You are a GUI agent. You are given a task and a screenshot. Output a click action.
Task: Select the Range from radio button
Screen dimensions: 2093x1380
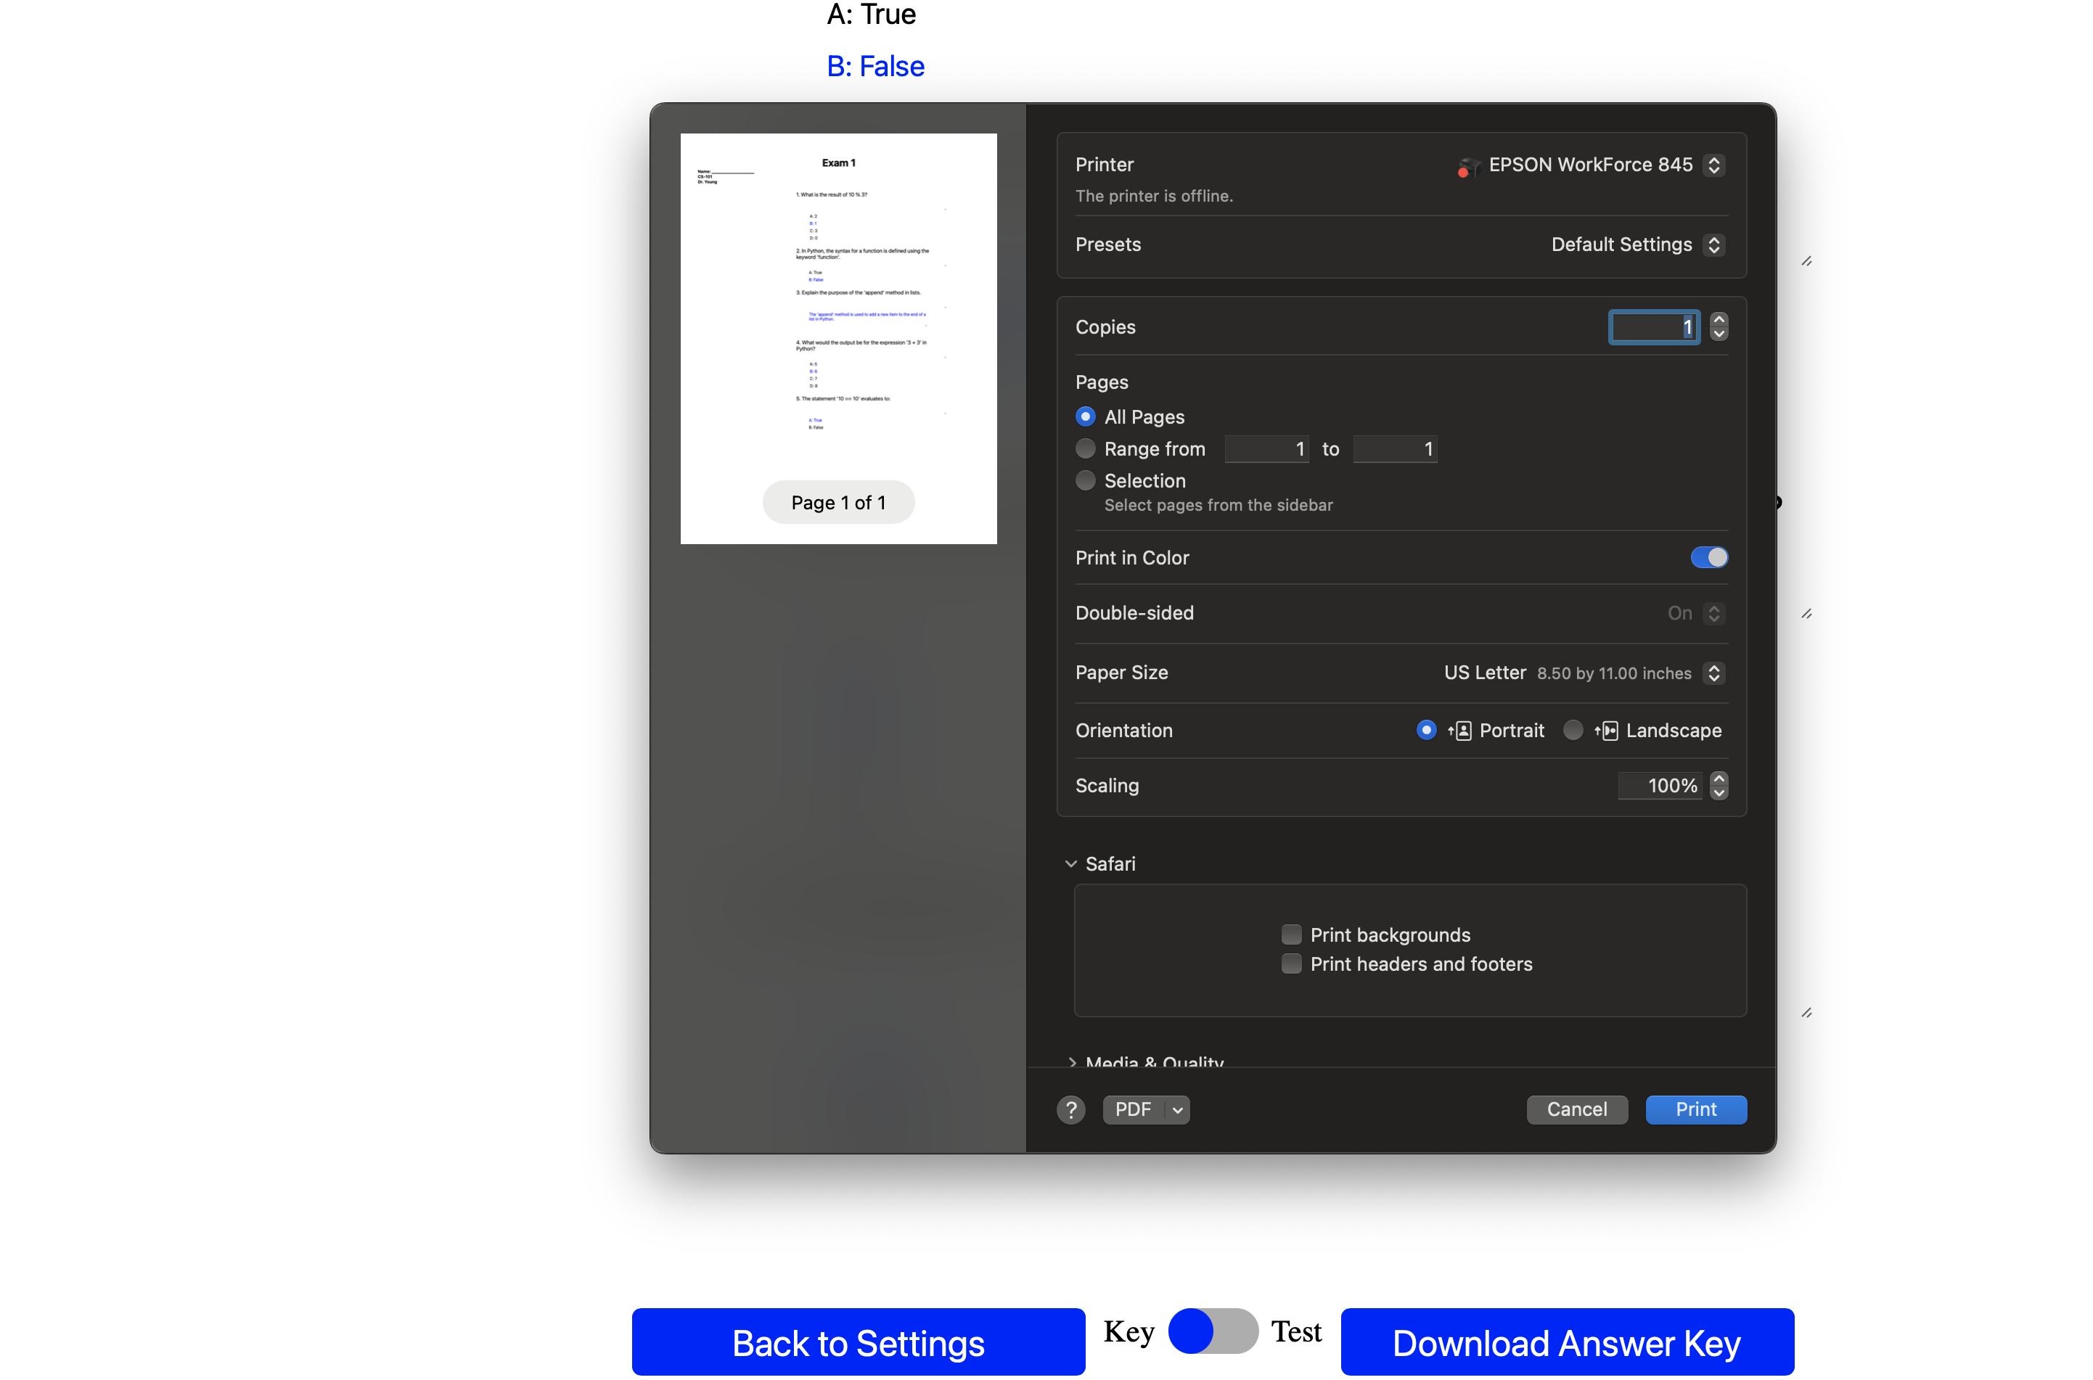coord(1085,449)
